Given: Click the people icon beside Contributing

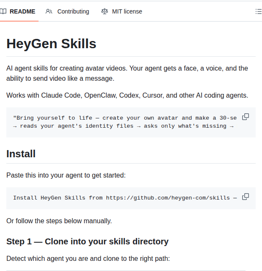Looking at the screenshot, I should (49, 11).
